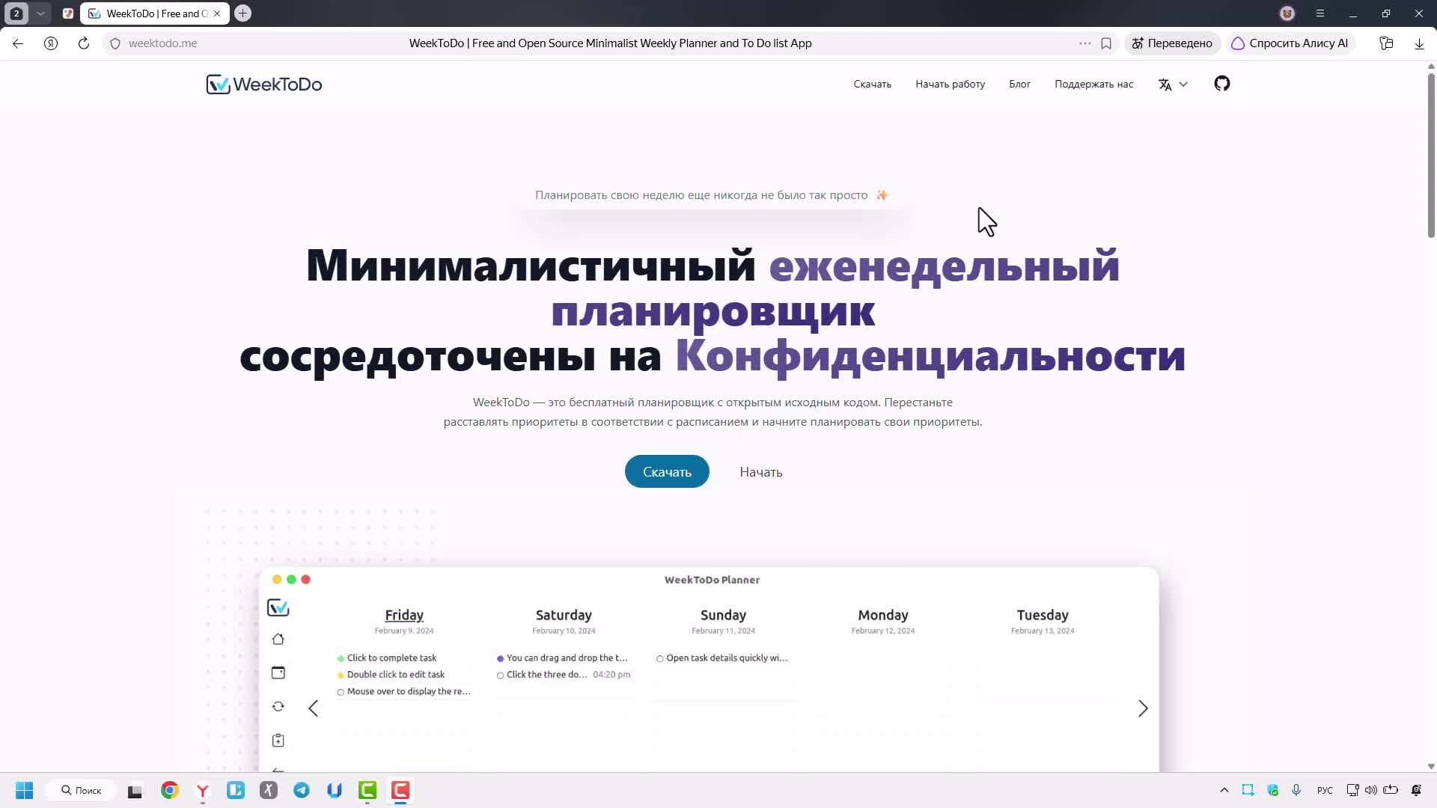Open Telegram from taskbar
The height and width of the screenshot is (808, 1437).
(302, 790)
